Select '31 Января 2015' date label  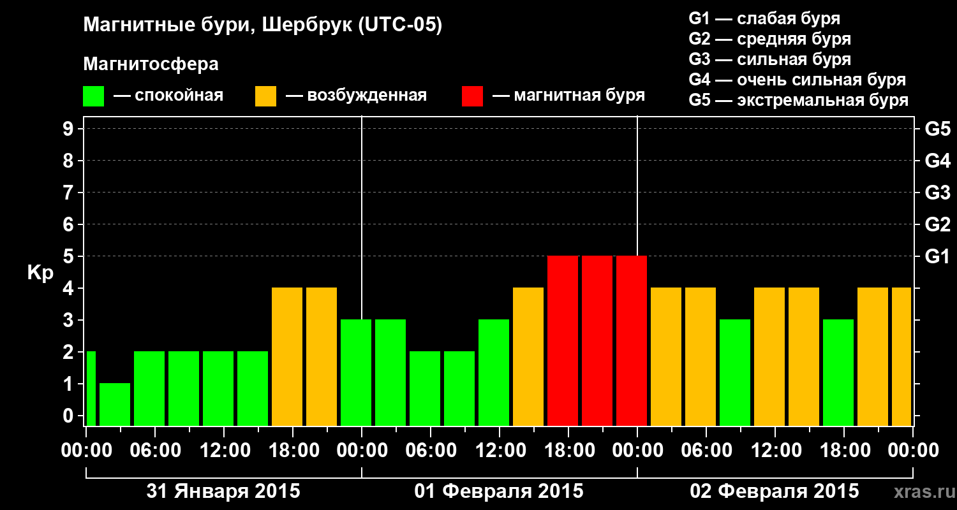(223, 492)
